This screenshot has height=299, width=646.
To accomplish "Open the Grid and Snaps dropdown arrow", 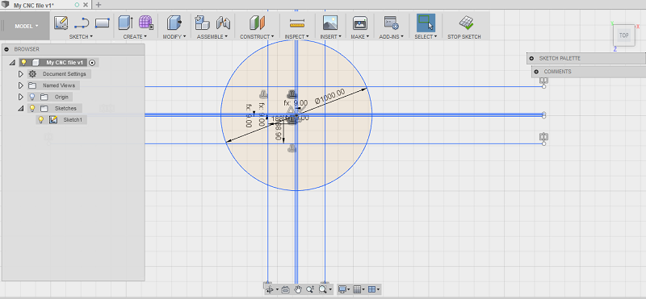I will tap(364, 289).
